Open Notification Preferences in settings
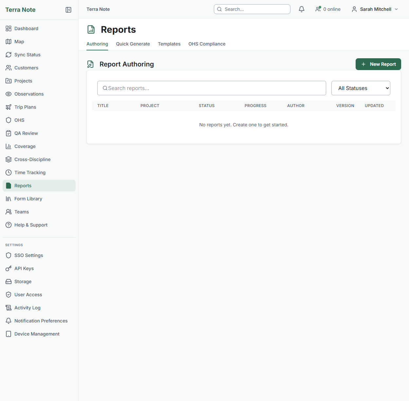409x401 pixels. pyautogui.click(x=41, y=321)
